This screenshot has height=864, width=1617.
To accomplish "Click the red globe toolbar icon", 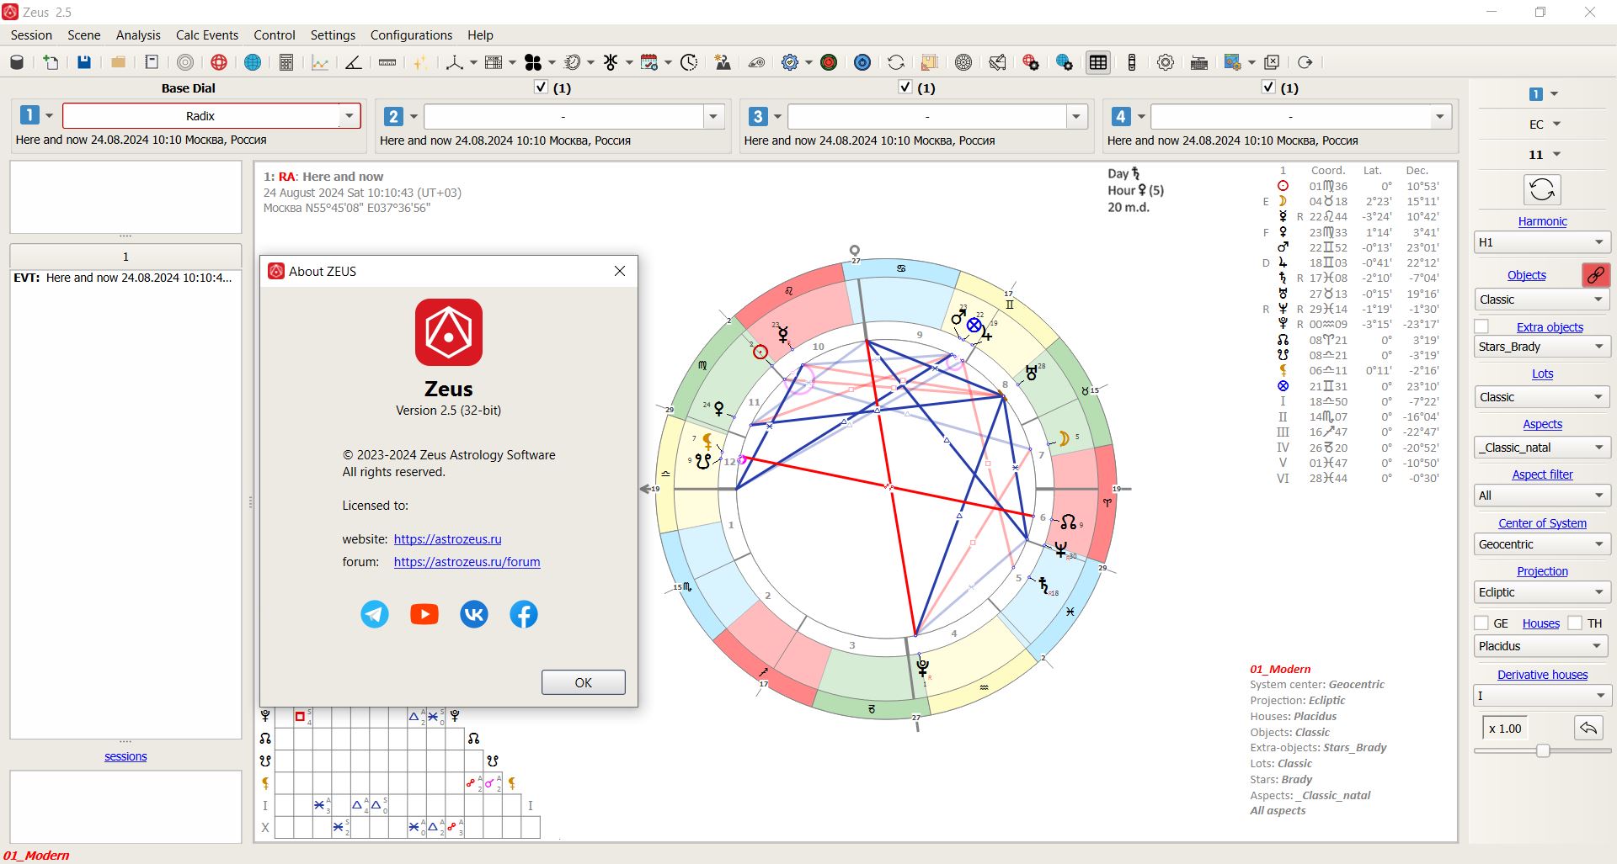I will pos(219,62).
